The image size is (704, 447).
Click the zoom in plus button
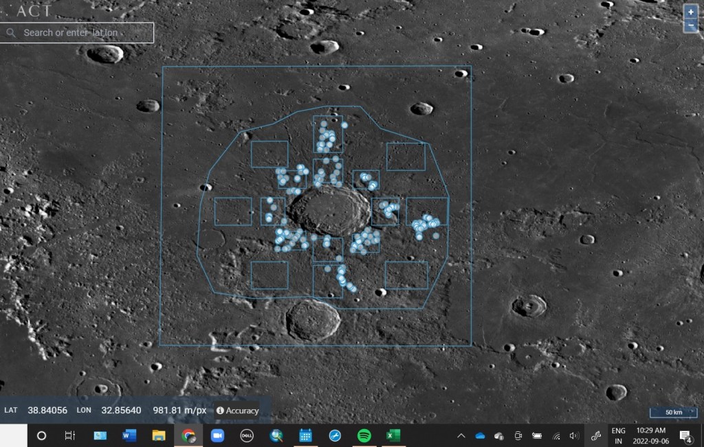[691, 12]
